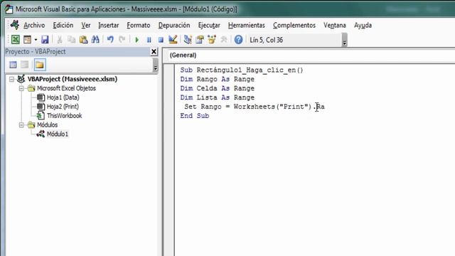Toggle Folders view in project panel

click(40, 65)
